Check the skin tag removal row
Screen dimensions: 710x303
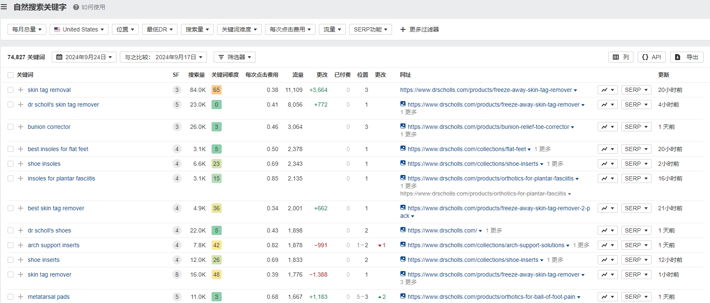pyautogui.click(x=11, y=90)
